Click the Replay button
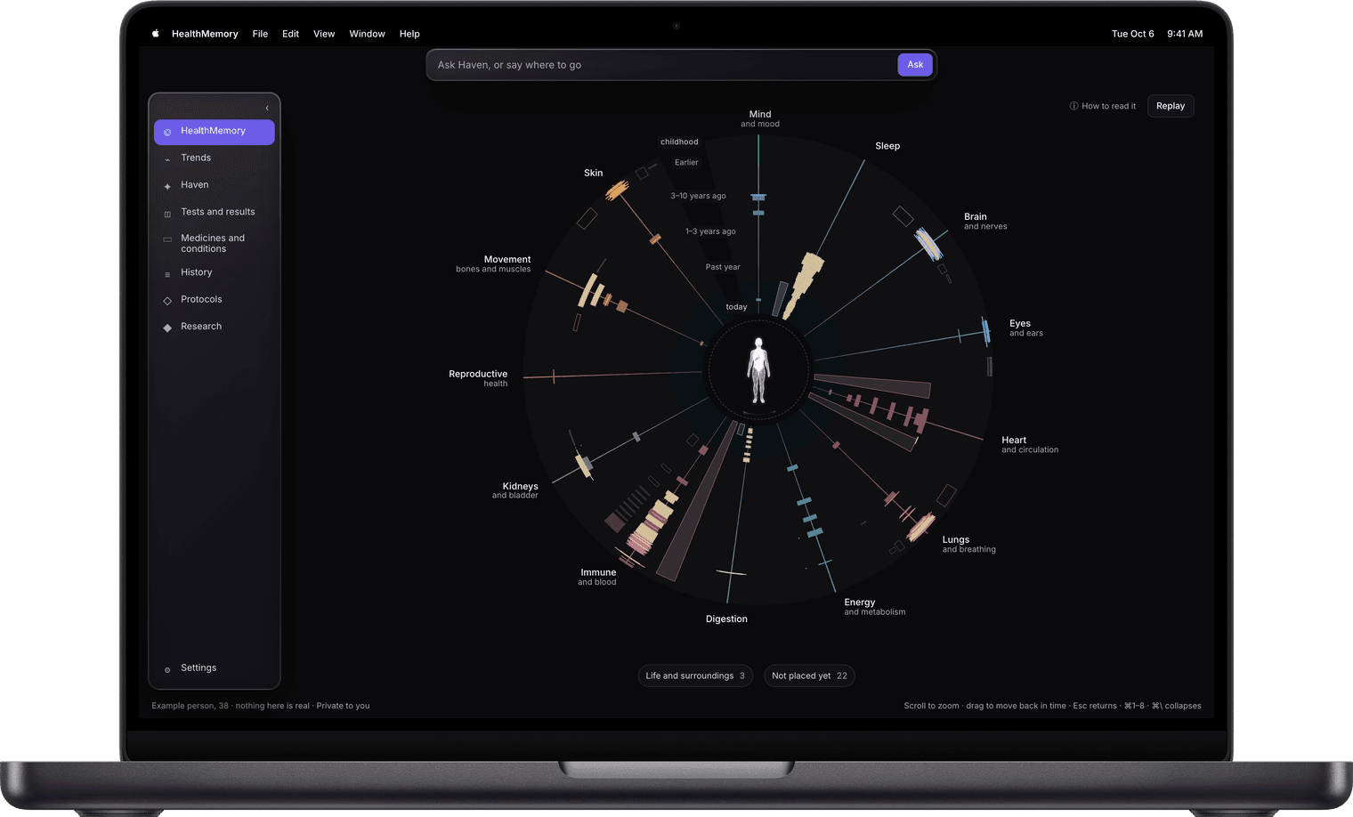 [1171, 106]
